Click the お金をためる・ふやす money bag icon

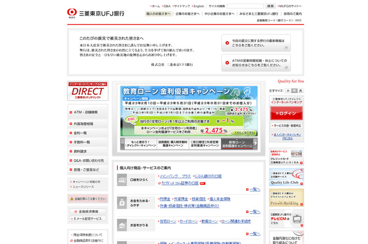tap(122, 203)
